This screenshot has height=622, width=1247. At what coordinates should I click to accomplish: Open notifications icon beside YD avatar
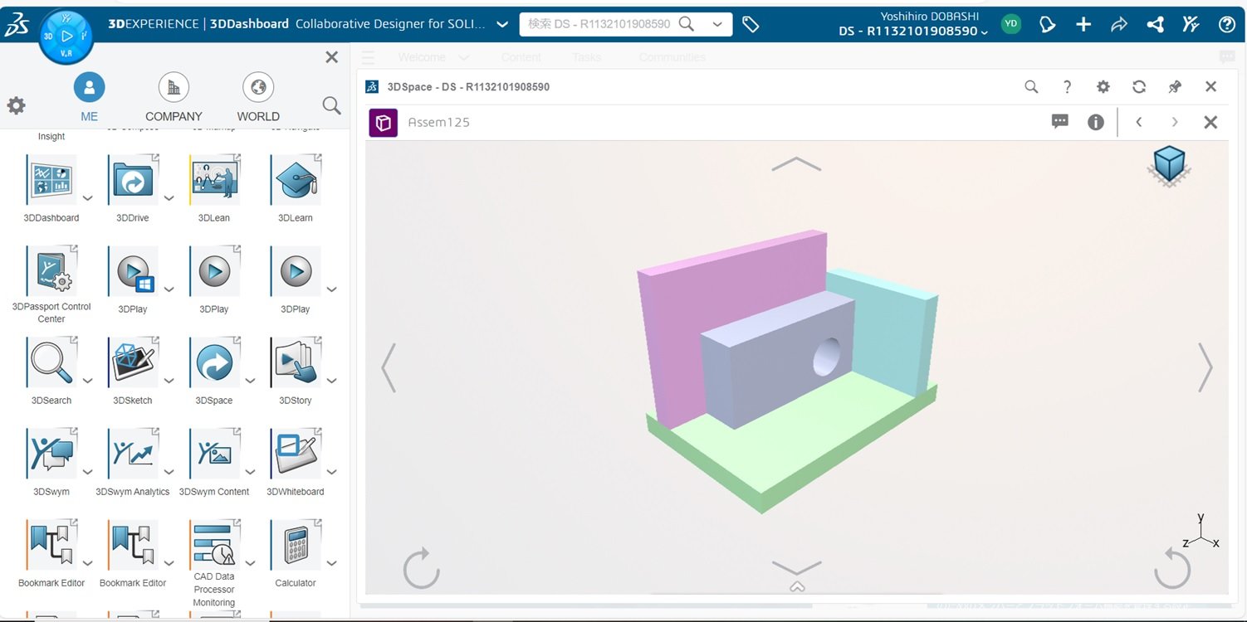(x=1048, y=25)
